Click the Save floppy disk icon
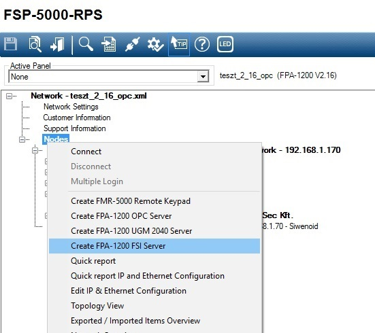The height and width of the screenshot is (333, 375). 10,44
